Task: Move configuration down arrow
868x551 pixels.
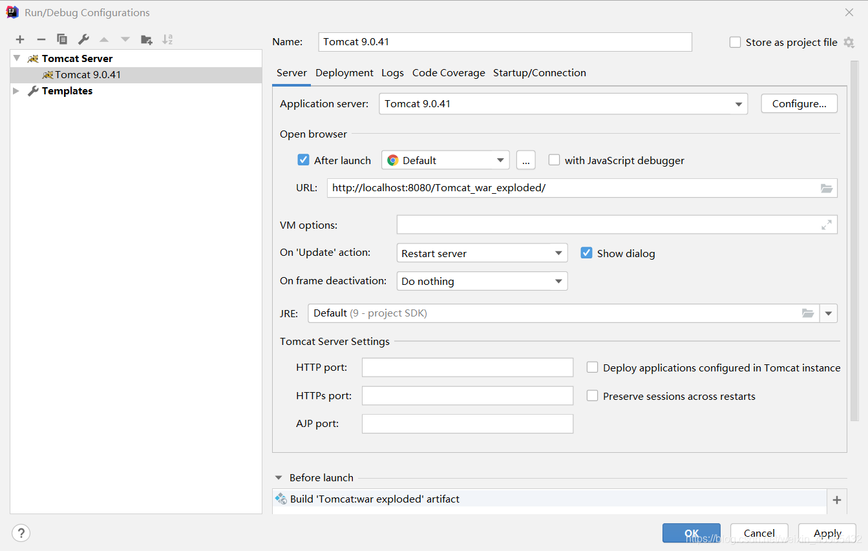Action: pos(125,39)
